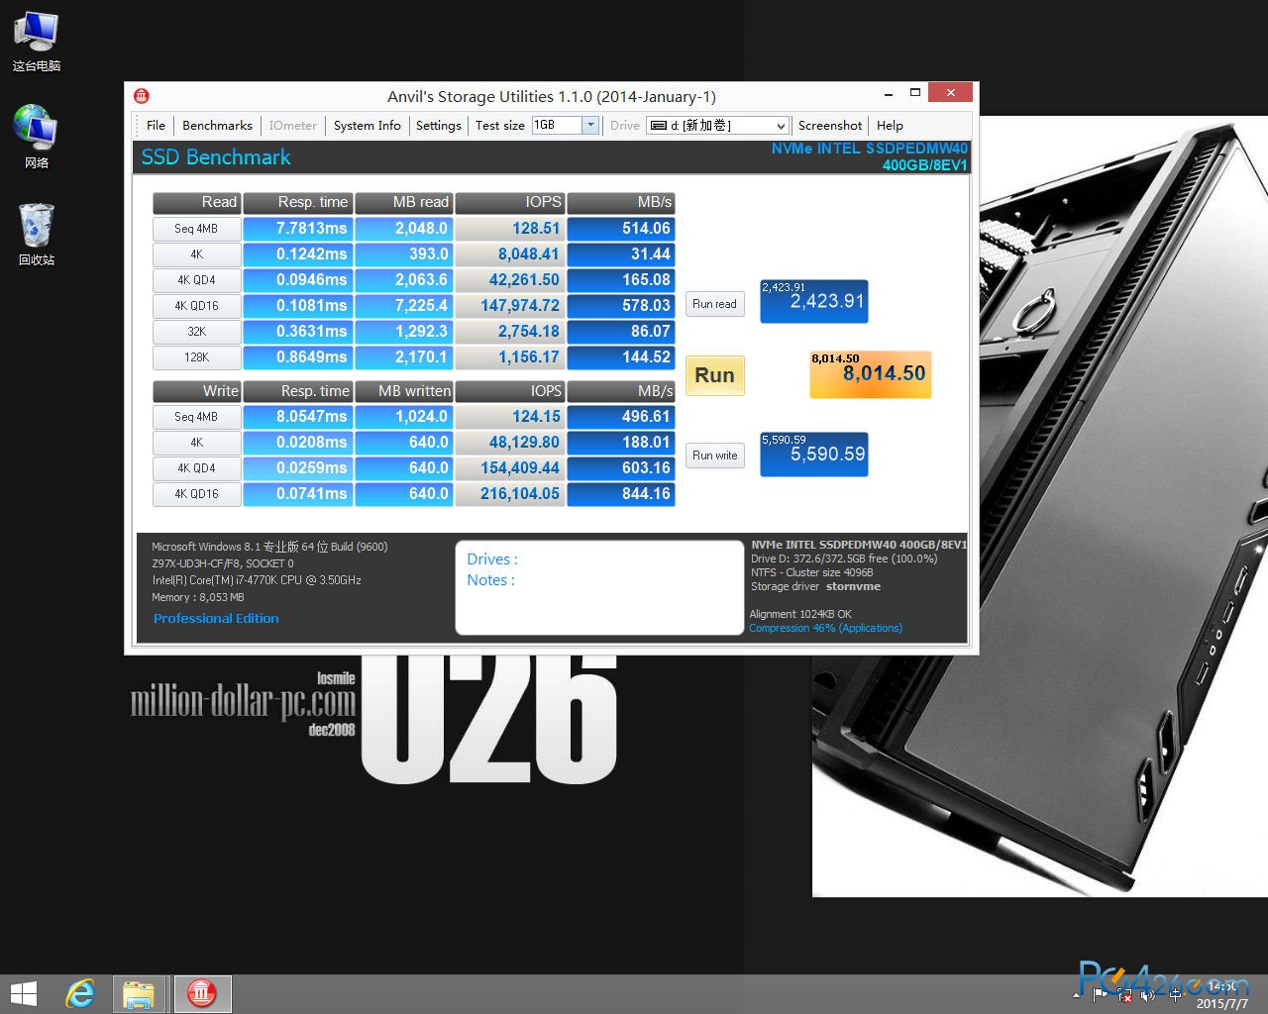1268x1014 pixels.
Task: Click the MB written column header
Action: [x=403, y=391]
